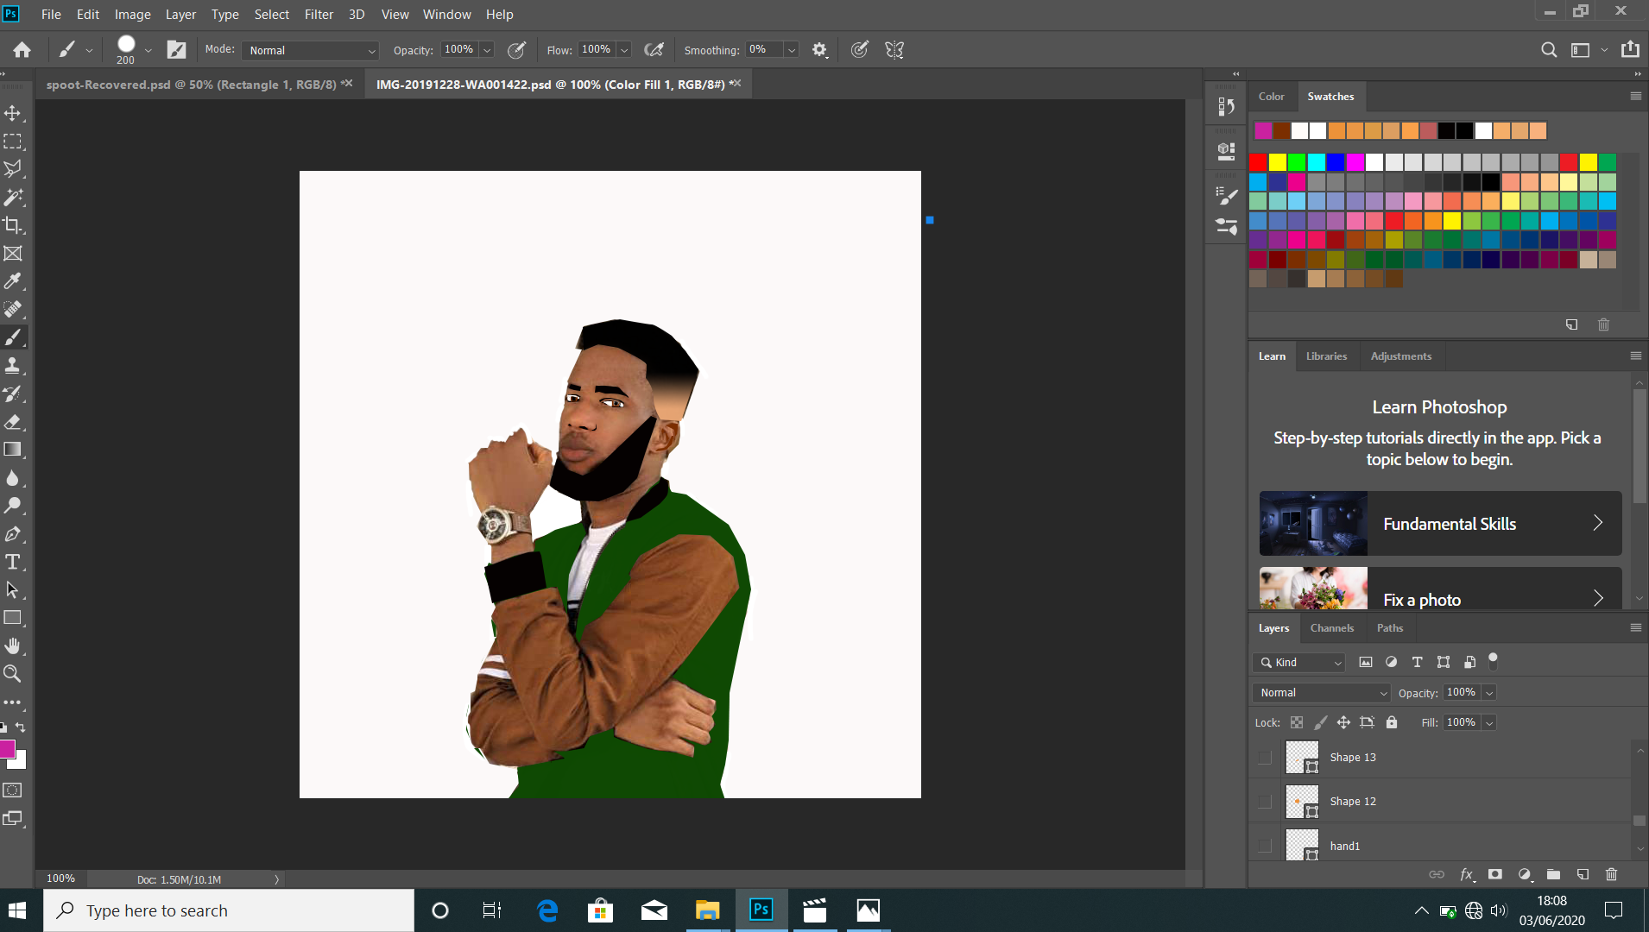Viewport: 1649px width, 932px height.
Task: Turn the layer filter on or off
Action: coord(1493,661)
